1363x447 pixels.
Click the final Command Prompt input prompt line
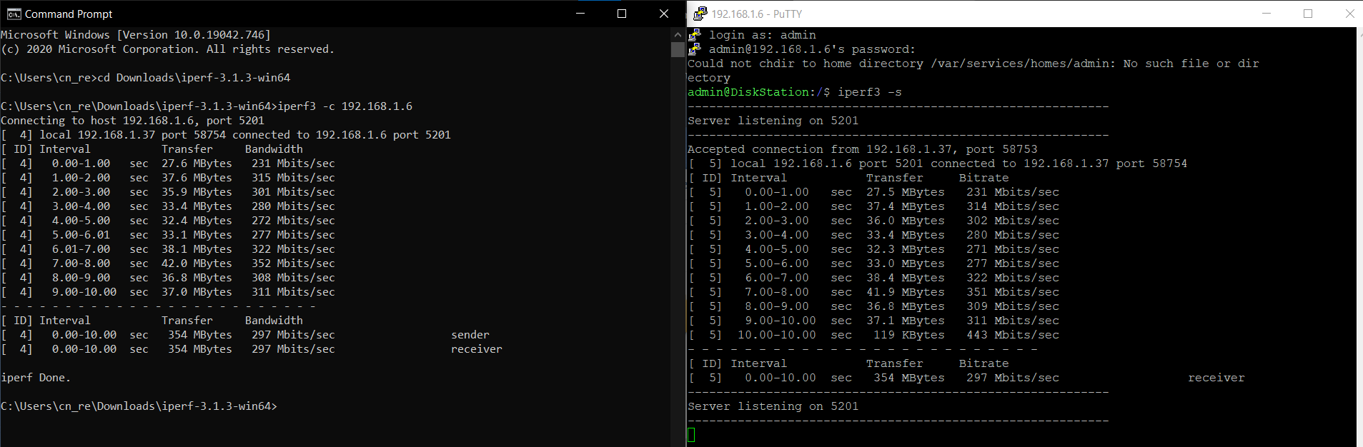[139, 406]
